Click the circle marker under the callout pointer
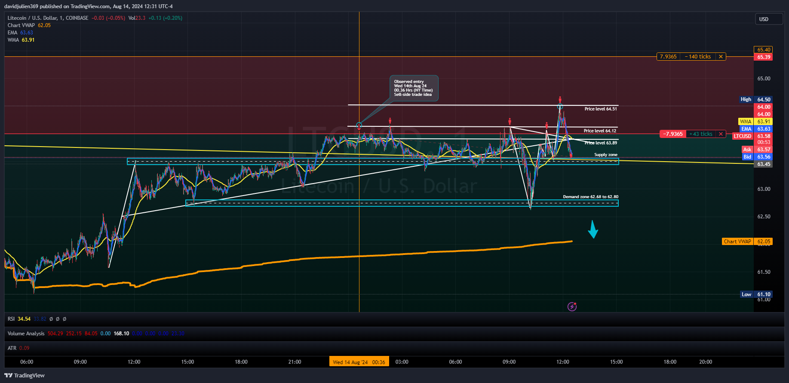 click(359, 125)
